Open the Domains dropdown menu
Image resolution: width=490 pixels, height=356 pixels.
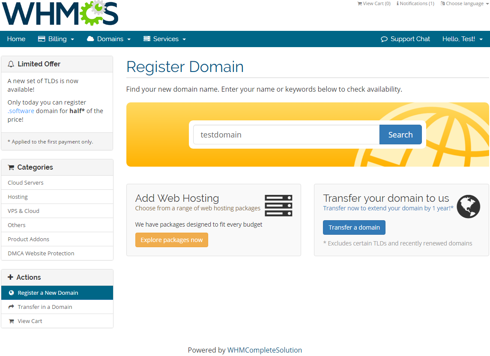click(x=110, y=39)
